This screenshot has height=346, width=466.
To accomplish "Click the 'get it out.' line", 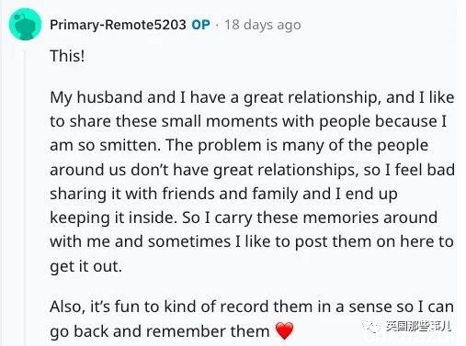I will (85, 266).
